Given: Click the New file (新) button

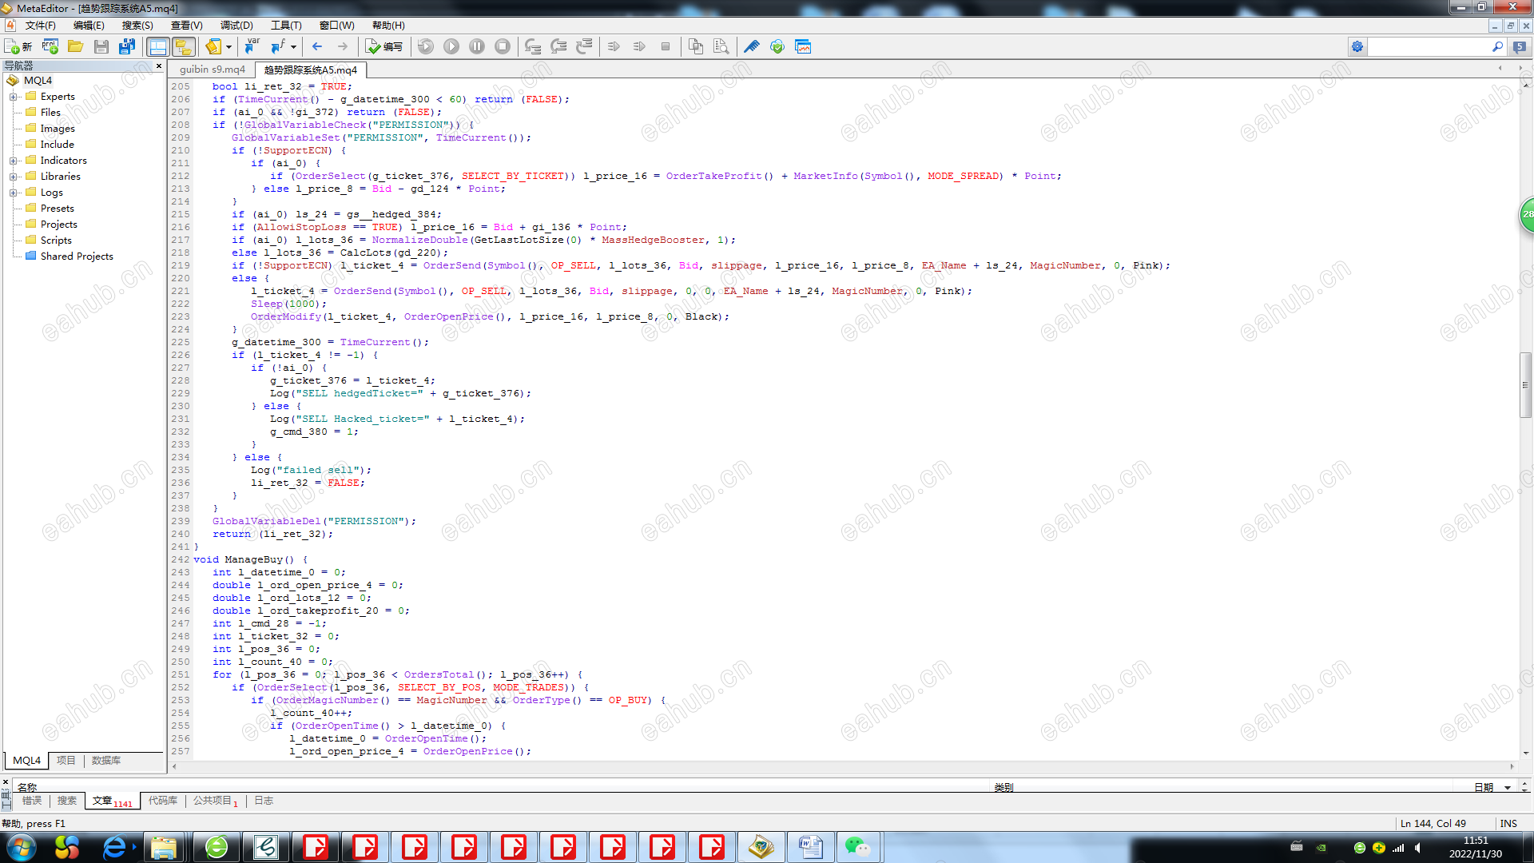Looking at the screenshot, I should coord(18,46).
